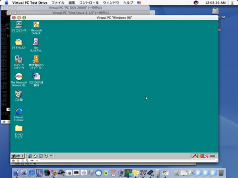Bring the PC DOS 2000 window to front

coord(75,7)
